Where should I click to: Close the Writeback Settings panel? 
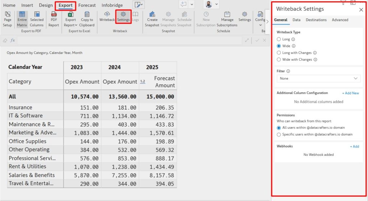pos(361,10)
